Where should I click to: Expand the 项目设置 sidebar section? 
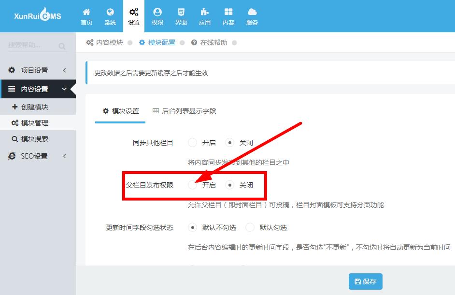click(34, 70)
